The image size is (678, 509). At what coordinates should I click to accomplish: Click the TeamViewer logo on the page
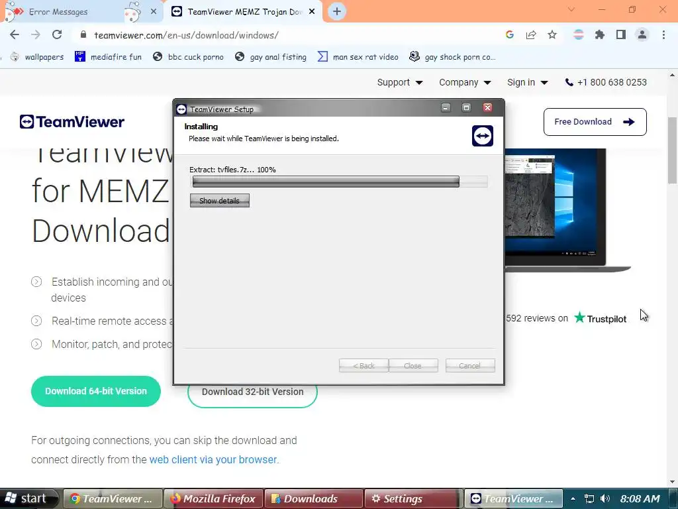(x=72, y=122)
